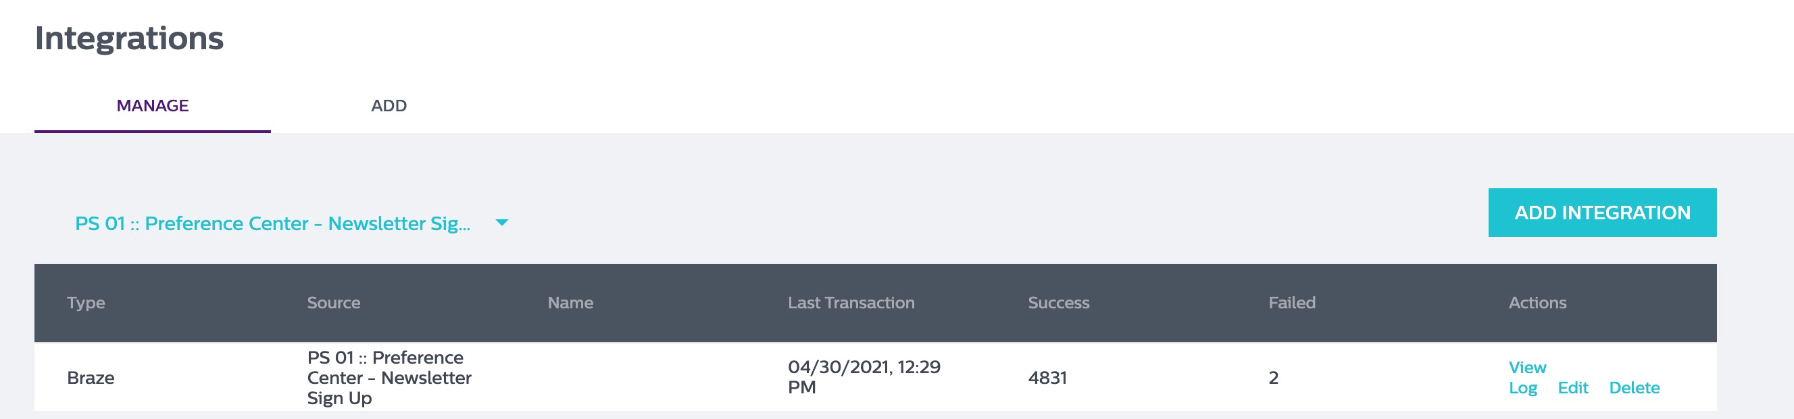Open the ADD tab
1794x419 pixels.
(x=389, y=106)
